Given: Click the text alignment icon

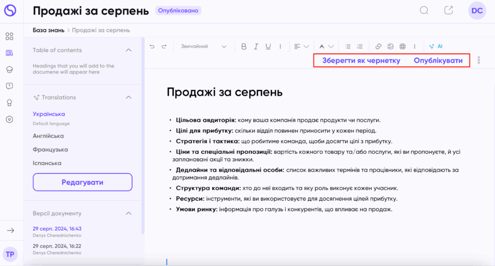Looking at the screenshot, I should pos(297,46).
